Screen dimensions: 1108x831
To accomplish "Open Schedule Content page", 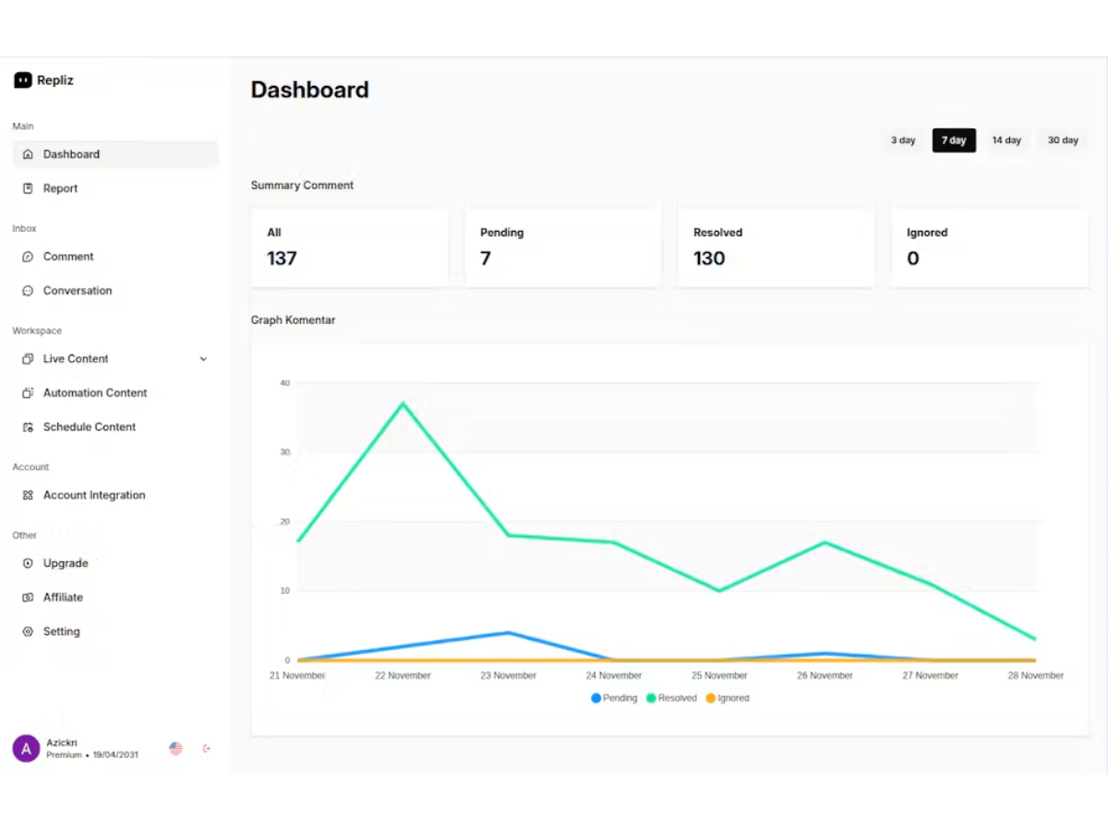I will click(x=115, y=428).
